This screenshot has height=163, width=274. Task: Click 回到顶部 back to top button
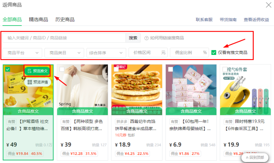tap(255, 157)
